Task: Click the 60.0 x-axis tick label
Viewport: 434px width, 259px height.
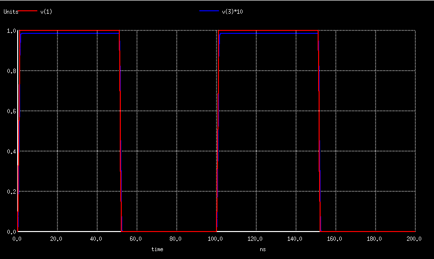Action: 136,239
